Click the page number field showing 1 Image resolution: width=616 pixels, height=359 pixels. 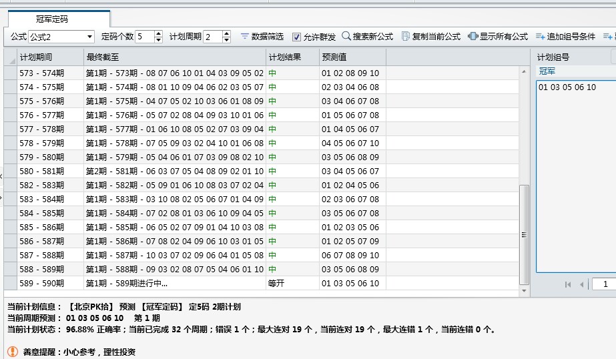(604, 284)
